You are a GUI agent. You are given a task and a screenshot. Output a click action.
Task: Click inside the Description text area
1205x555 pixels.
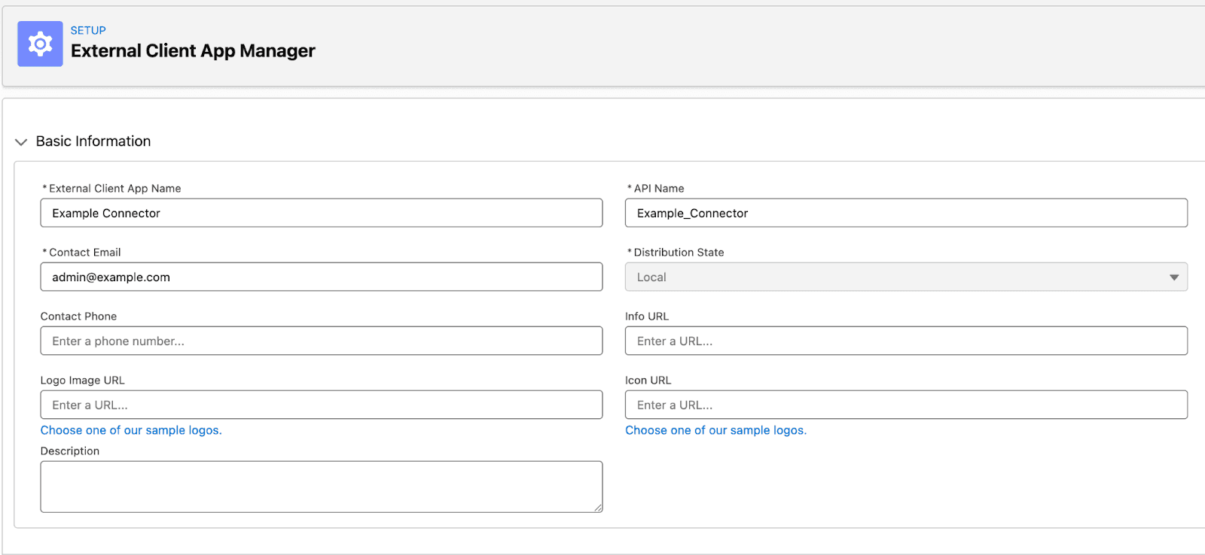[x=321, y=487]
